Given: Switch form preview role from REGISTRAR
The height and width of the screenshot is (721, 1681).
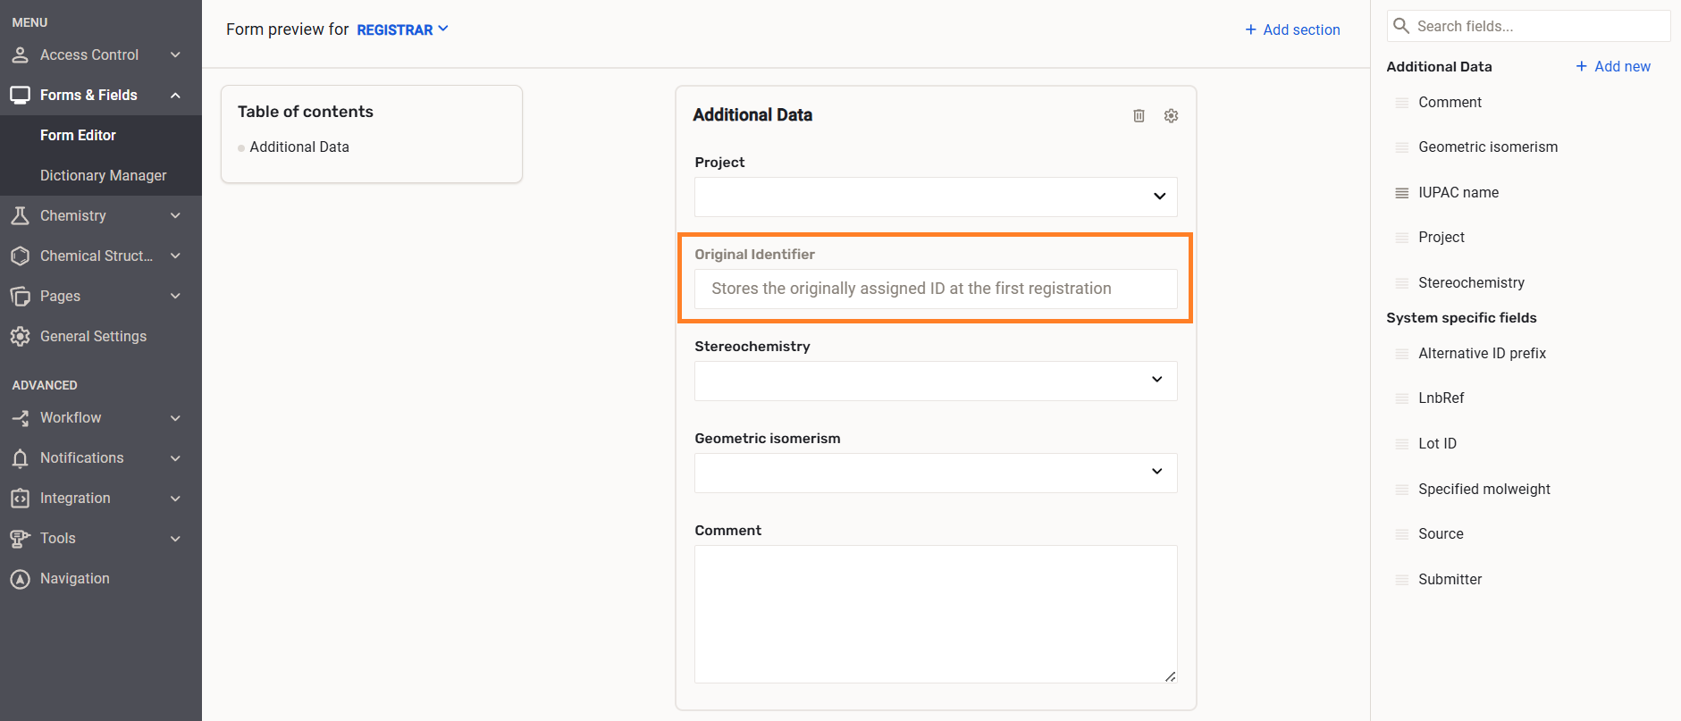Looking at the screenshot, I should (402, 29).
